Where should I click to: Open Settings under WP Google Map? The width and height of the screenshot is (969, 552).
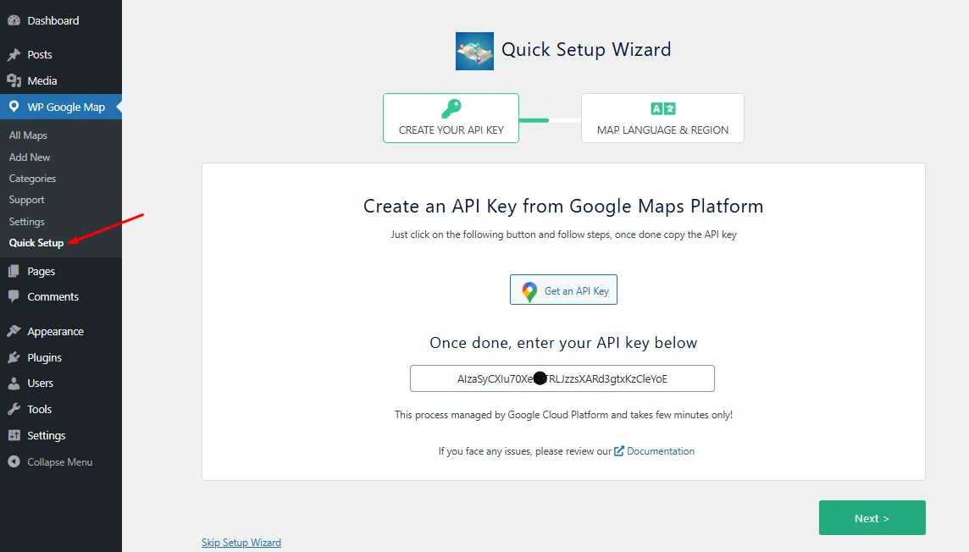(x=26, y=222)
